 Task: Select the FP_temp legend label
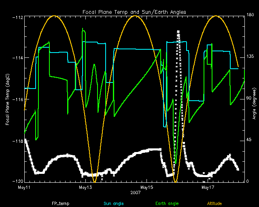59,203
